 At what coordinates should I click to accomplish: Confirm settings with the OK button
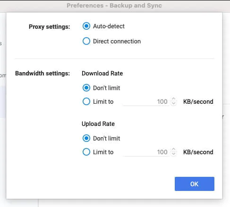click(x=195, y=184)
